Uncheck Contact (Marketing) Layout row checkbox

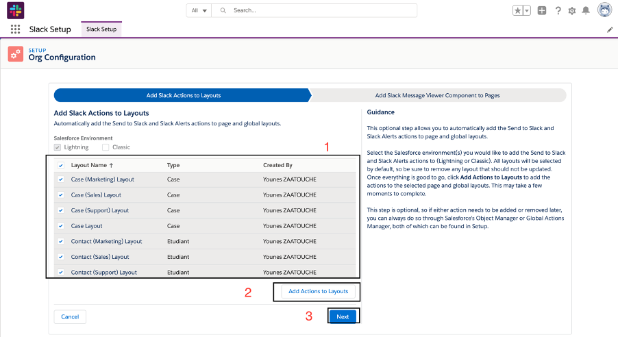(61, 241)
